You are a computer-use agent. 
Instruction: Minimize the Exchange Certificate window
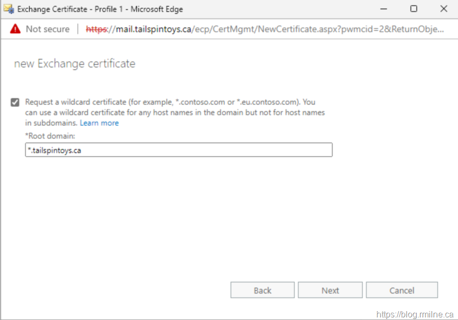[384, 9]
